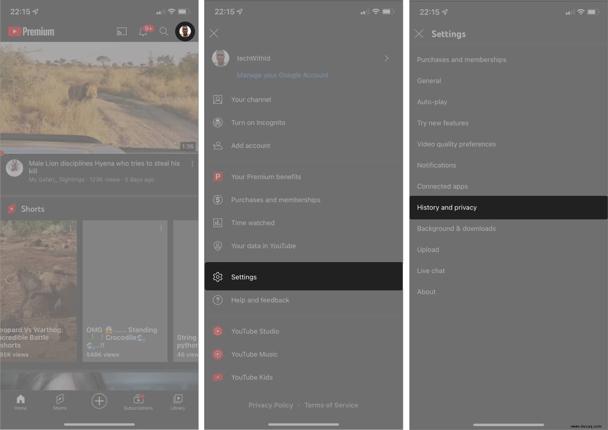Image resolution: width=608 pixels, height=430 pixels.
Task: Expand techWithId account chevron
Action: [x=386, y=58]
